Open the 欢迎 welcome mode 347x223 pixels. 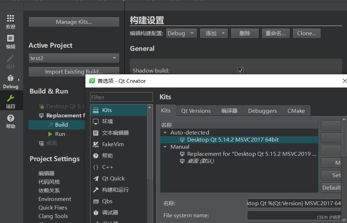point(10,22)
